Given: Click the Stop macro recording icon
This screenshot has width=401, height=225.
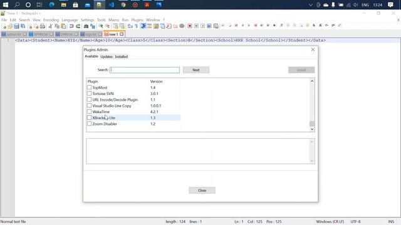Looking at the screenshot, I should click(196, 26).
